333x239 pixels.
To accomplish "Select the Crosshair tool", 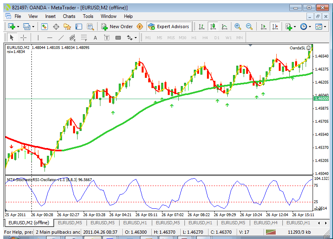I will point(23,38).
